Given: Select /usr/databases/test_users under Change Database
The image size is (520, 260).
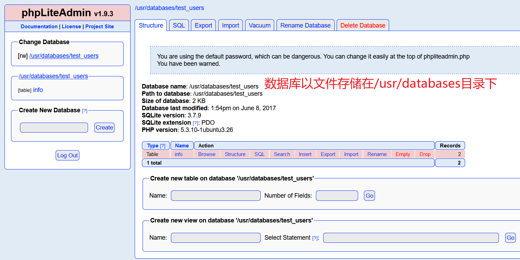Looking at the screenshot, I should (64, 56).
